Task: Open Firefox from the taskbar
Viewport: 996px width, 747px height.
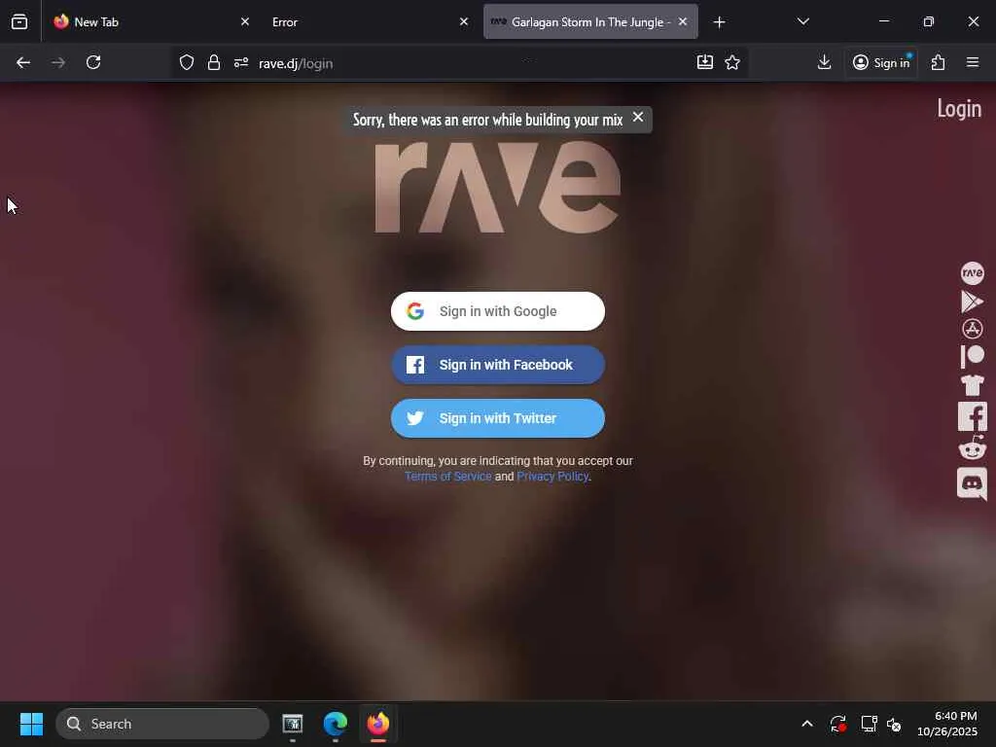Action: [378, 724]
